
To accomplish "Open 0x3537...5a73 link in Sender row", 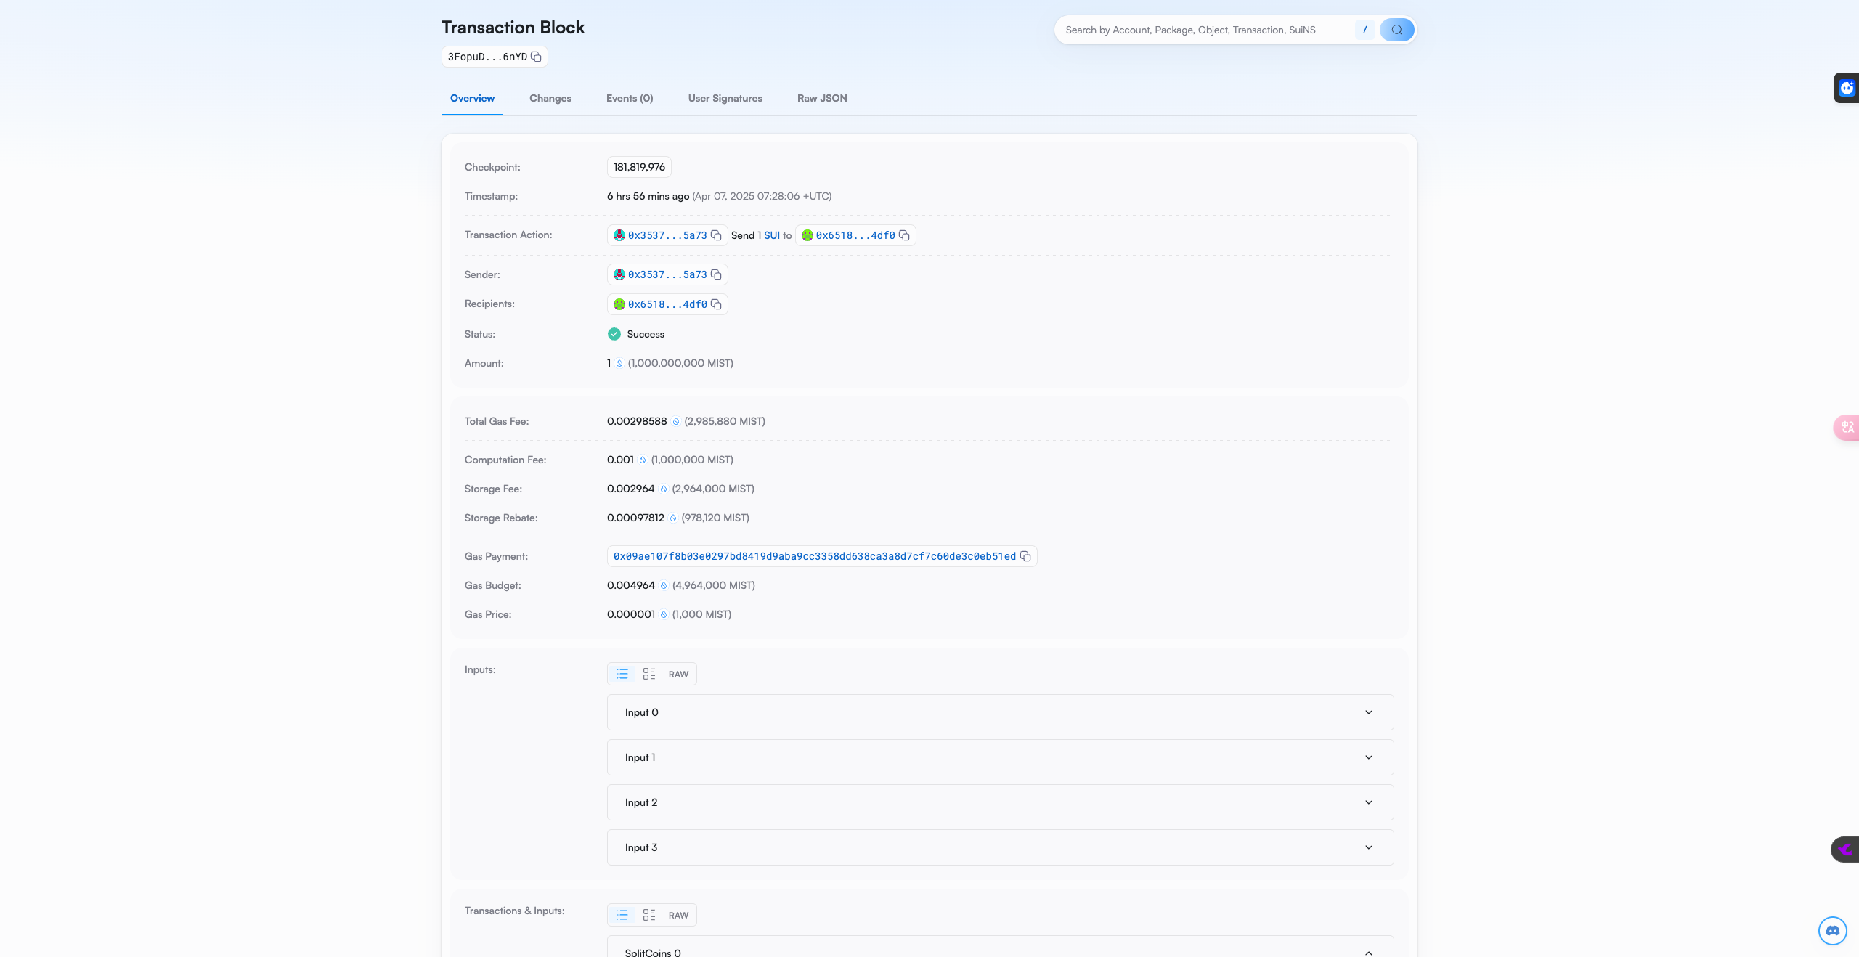I will pos(667,274).
